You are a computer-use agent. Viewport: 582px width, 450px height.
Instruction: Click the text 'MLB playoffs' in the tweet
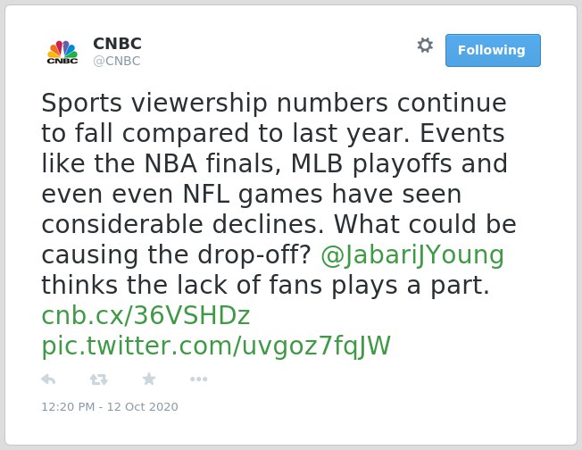(x=371, y=163)
